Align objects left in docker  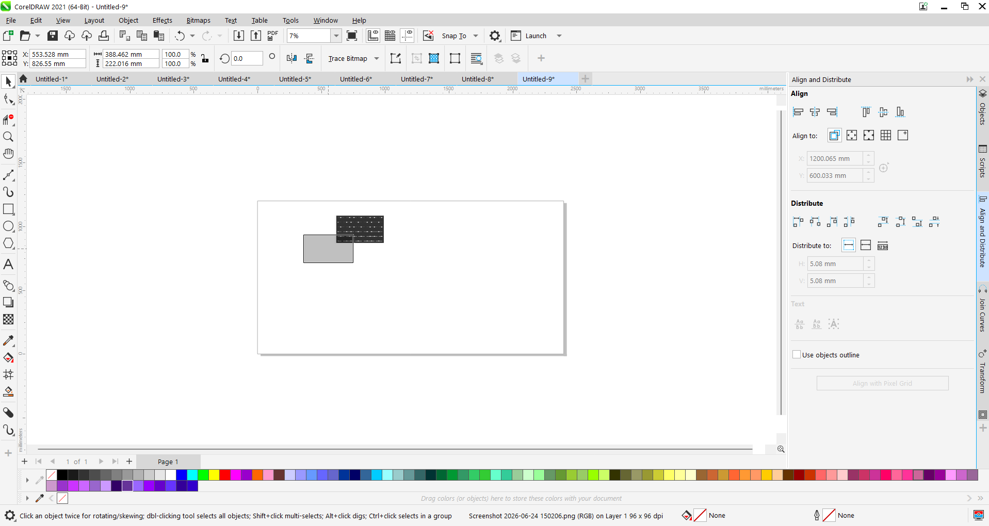(798, 112)
